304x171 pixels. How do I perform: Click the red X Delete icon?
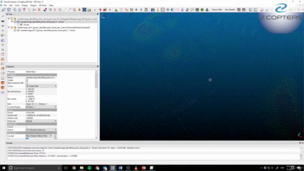tap(39, 9)
